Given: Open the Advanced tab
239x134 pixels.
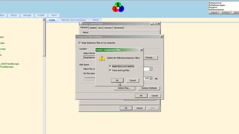Looking at the screenshot, I should pyautogui.click(x=118, y=28).
